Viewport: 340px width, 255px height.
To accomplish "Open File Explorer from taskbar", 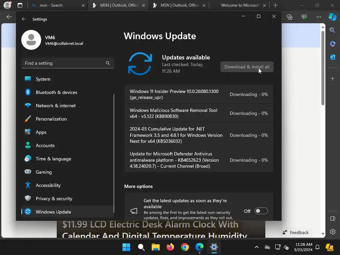I will (x=155, y=247).
